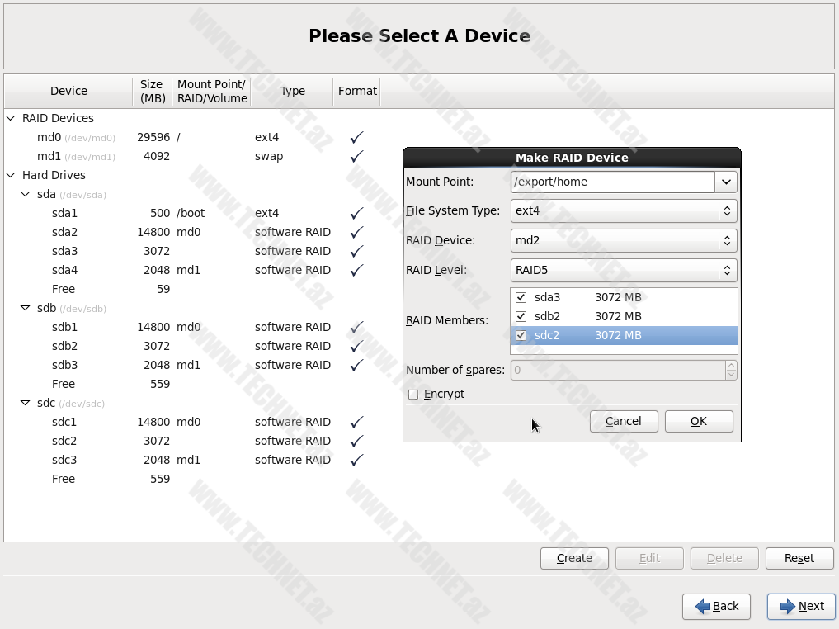Open the RAID Device md2 dropdown
Viewport: 839px width, 629px height.
[623, 241]
